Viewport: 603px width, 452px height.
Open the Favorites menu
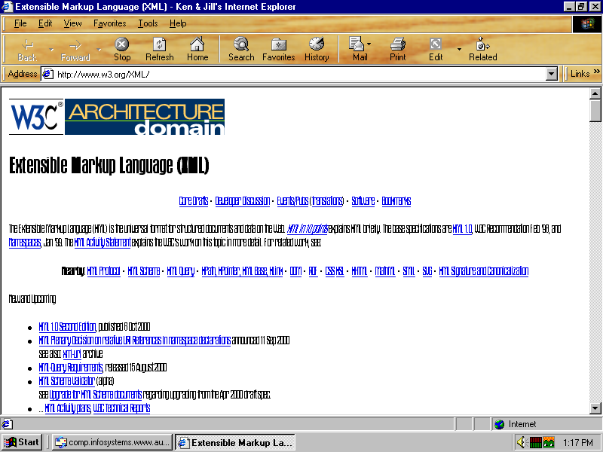coord(109,23)
